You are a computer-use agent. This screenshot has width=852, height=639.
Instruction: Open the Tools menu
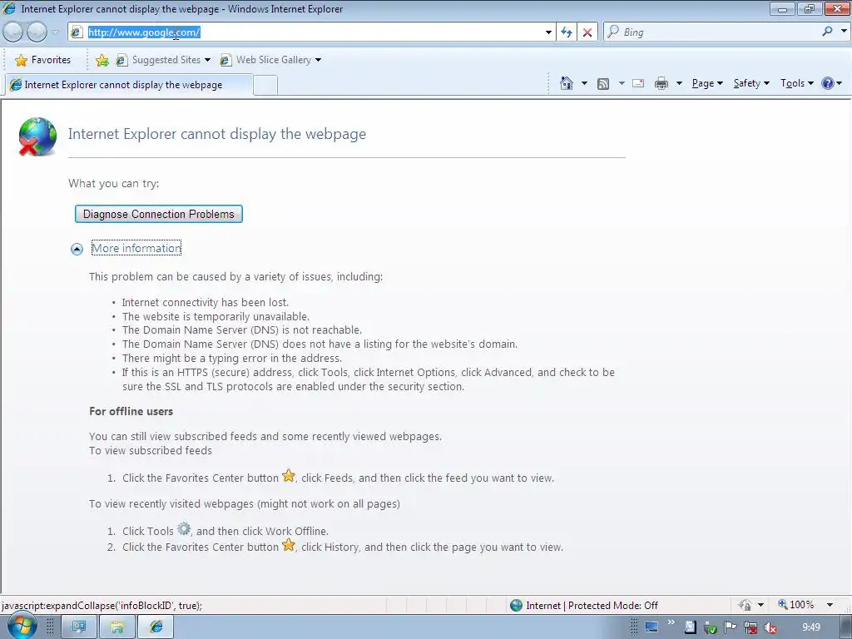point(796,83)
